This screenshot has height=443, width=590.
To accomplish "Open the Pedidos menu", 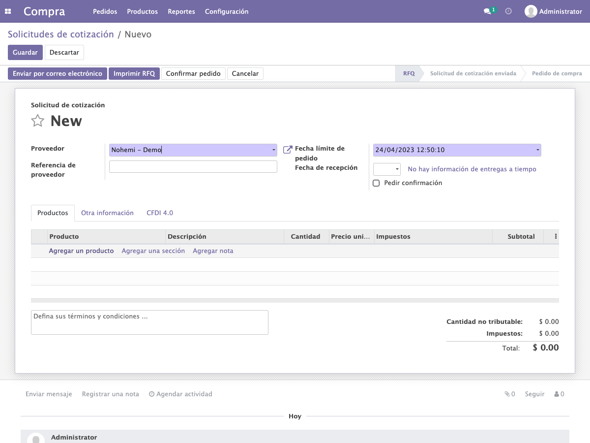I will pos(105,11).
